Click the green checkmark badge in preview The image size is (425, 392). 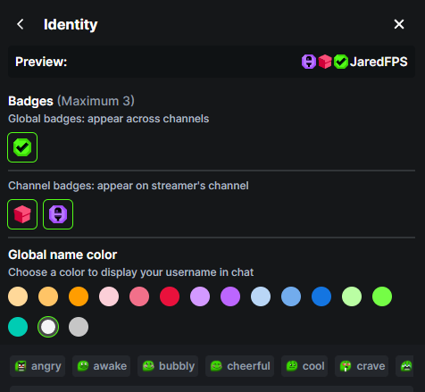click(341, 62)
